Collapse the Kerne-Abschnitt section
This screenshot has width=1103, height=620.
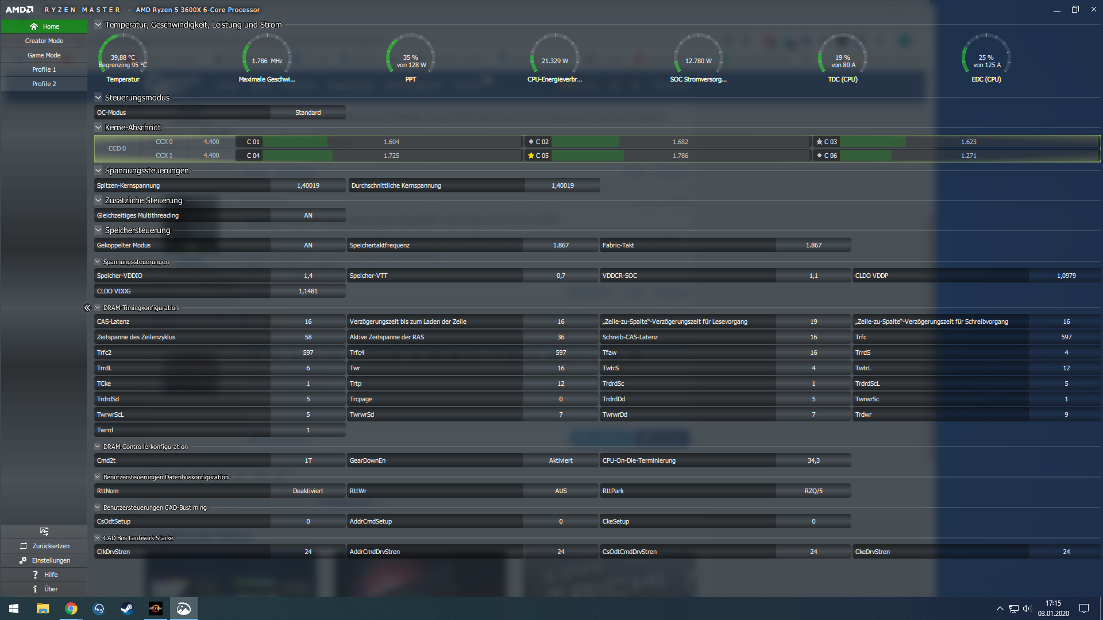pos(98,127)
